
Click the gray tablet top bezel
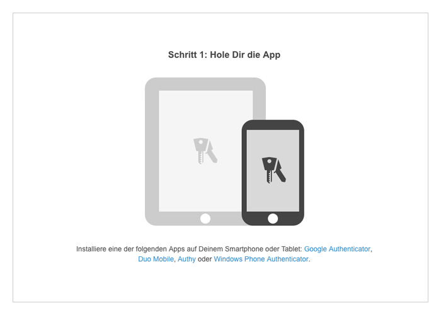[x=205, y=84]
